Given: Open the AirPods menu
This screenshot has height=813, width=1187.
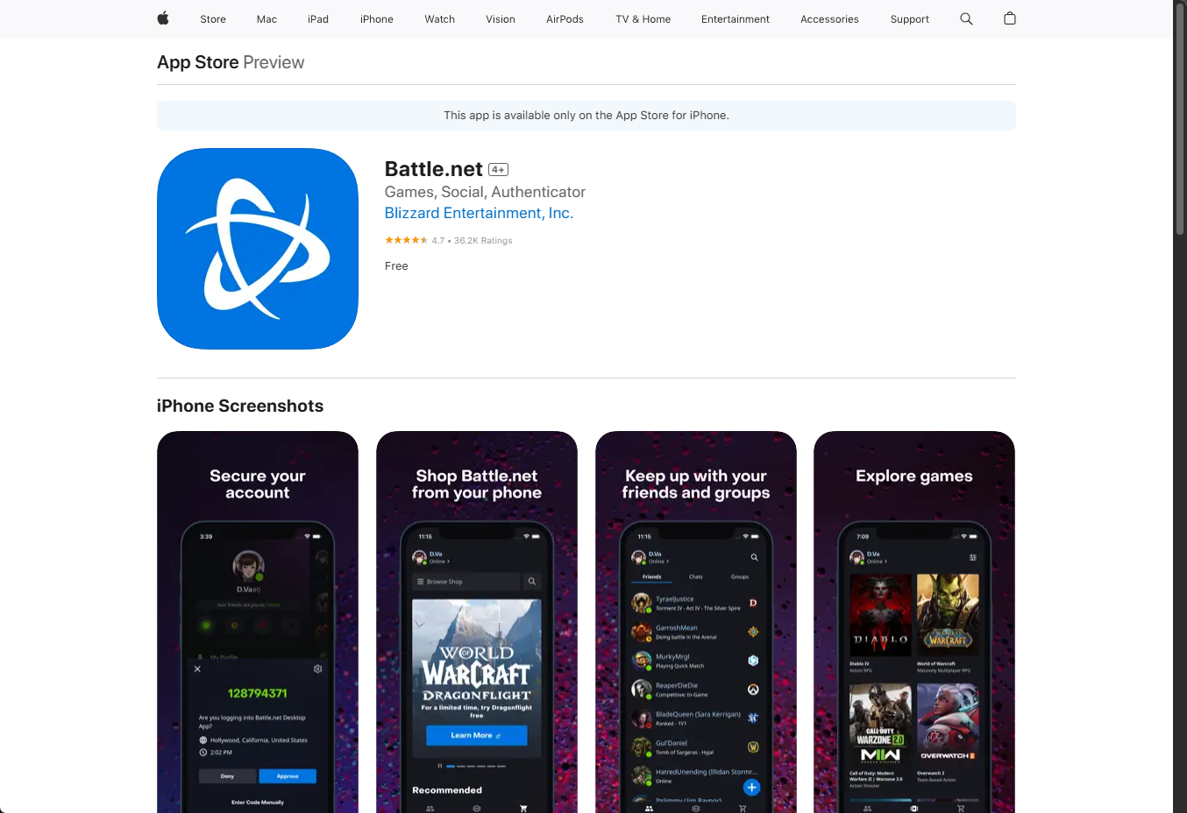Looking at the screenshot, I should click(x=565, y=19).
